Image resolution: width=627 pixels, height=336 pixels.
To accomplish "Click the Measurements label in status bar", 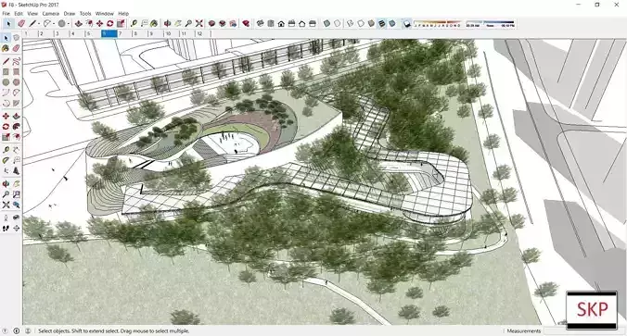I will 523,330.
